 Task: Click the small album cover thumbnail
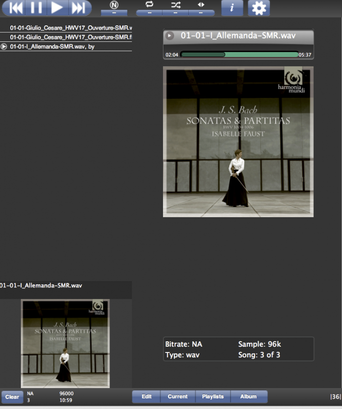65,344
